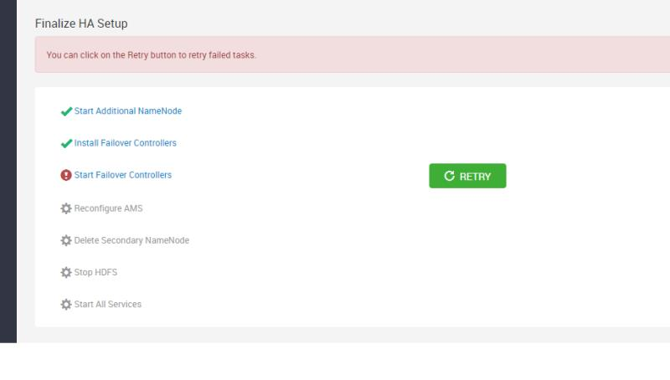Select the pending Reconfigure AMS task text

[109, 208]
